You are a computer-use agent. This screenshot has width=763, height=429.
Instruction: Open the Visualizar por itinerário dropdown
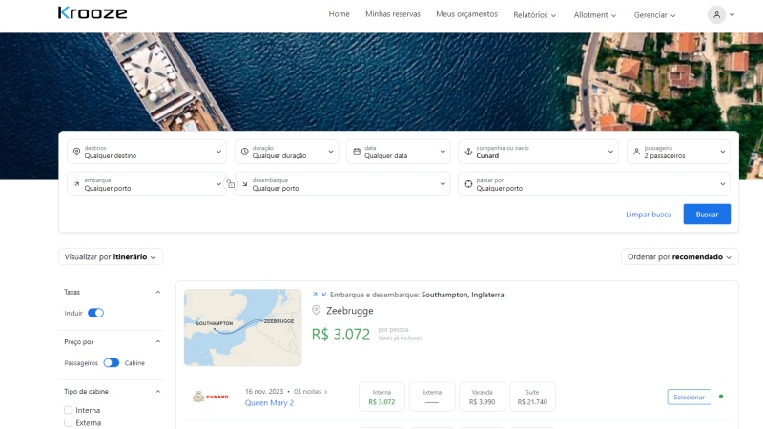click(111, 256)
